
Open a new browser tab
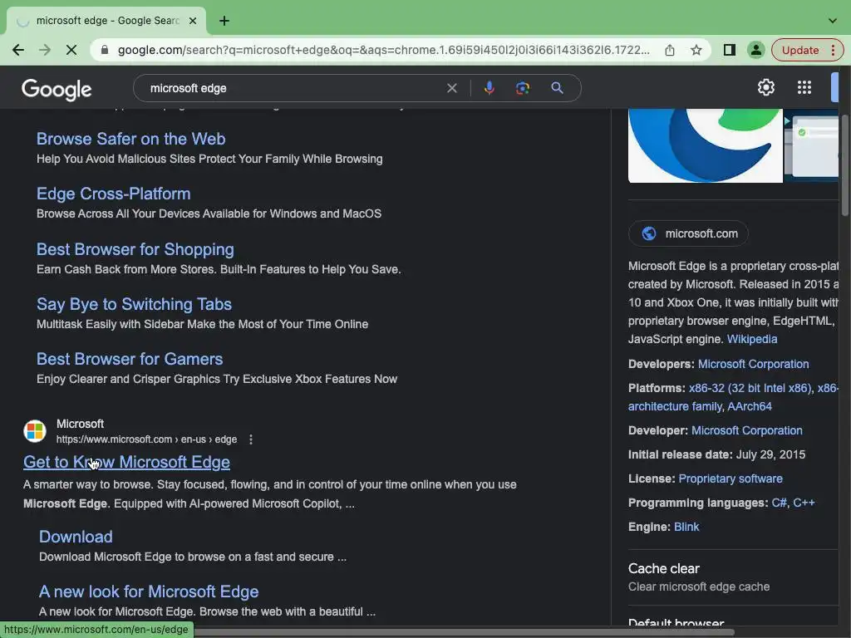click(224, 21)
